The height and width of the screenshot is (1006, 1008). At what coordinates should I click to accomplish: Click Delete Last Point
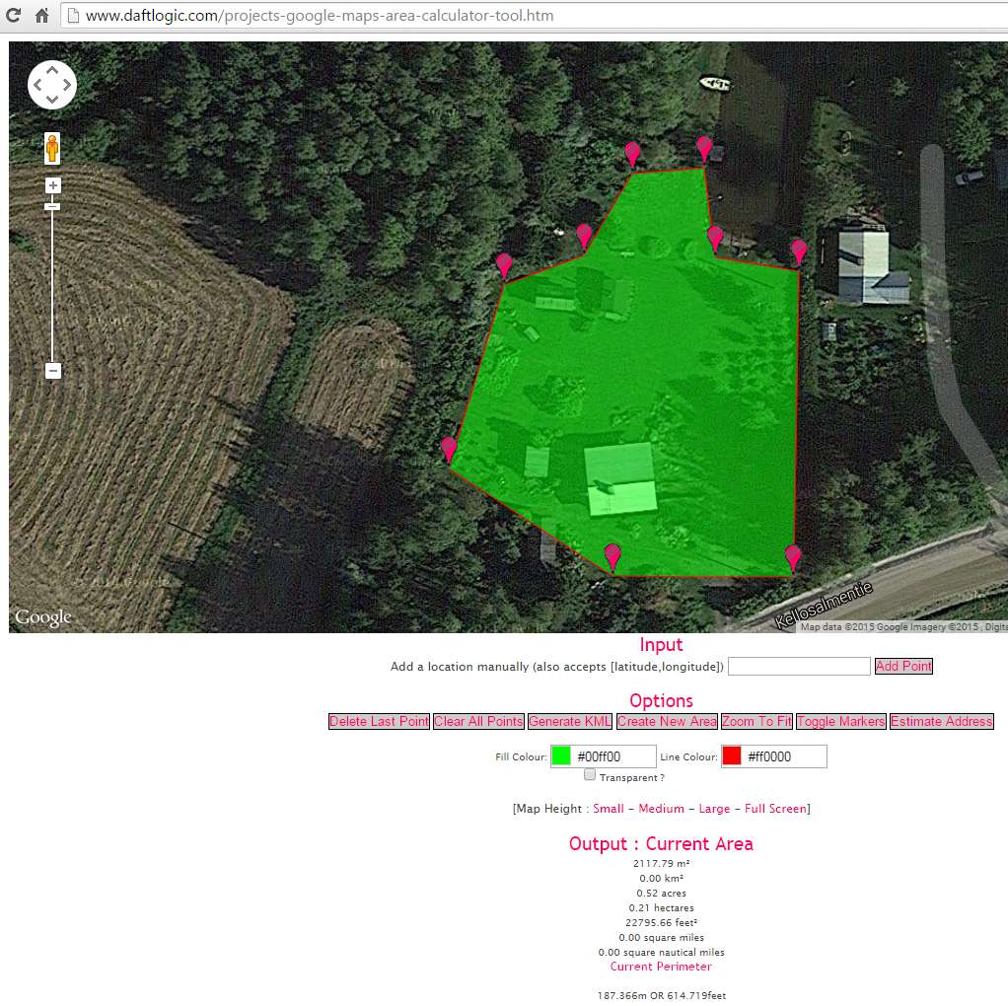[x=379, y=721]
